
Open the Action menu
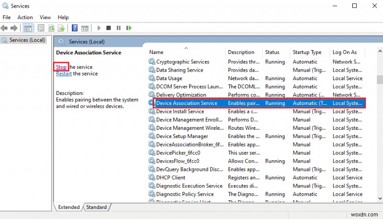(x=25, y=17)
